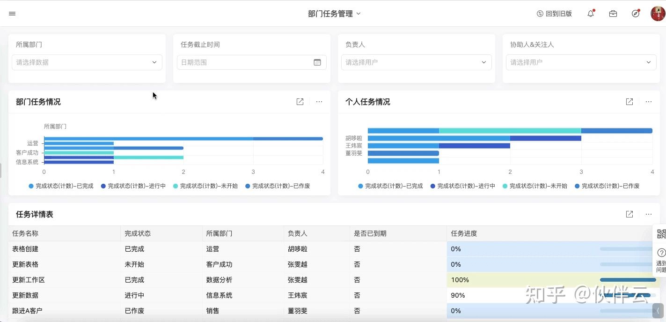Screen dimensions: 666x322
Task: Toggle 未开始 legend in 部门任务情况 chart
Action: point(205,186)
